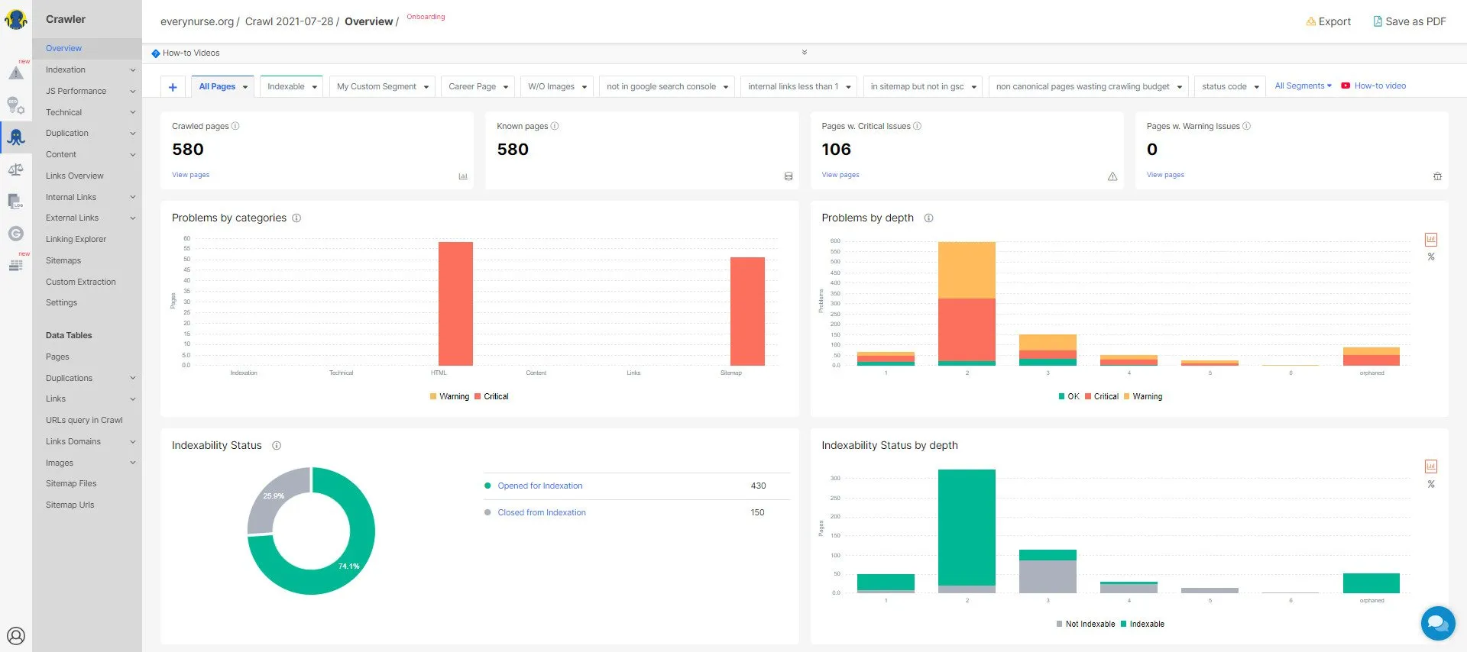Switch Problems by depth chart to percent view
The height and width of the screenshot is (652, 1467).
point(1431,257)
